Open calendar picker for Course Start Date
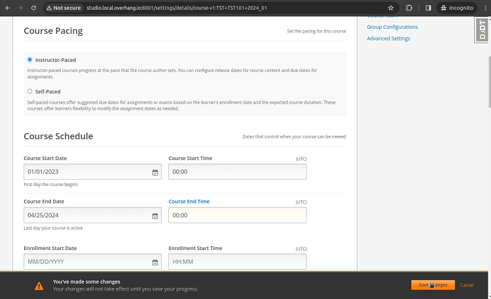The height and width of the screenshot is (299, 491). coord(155,172)
